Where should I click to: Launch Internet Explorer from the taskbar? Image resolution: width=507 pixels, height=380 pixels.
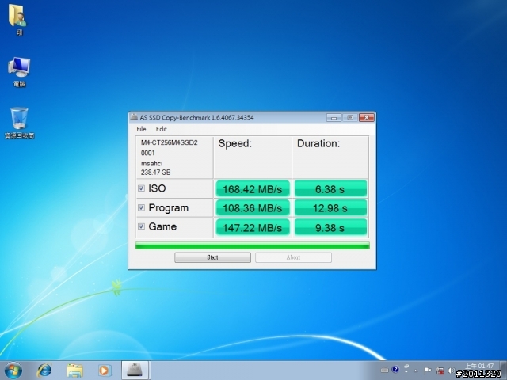coord(44,370)
